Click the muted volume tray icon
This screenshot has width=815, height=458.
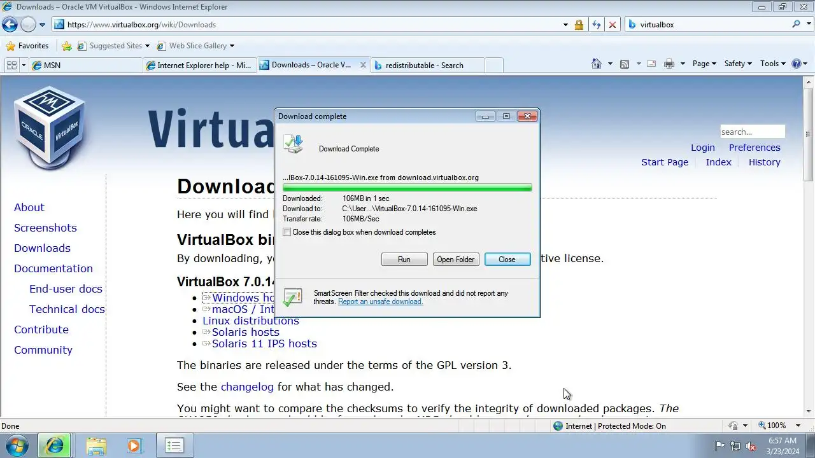click(x=751, y=446)
